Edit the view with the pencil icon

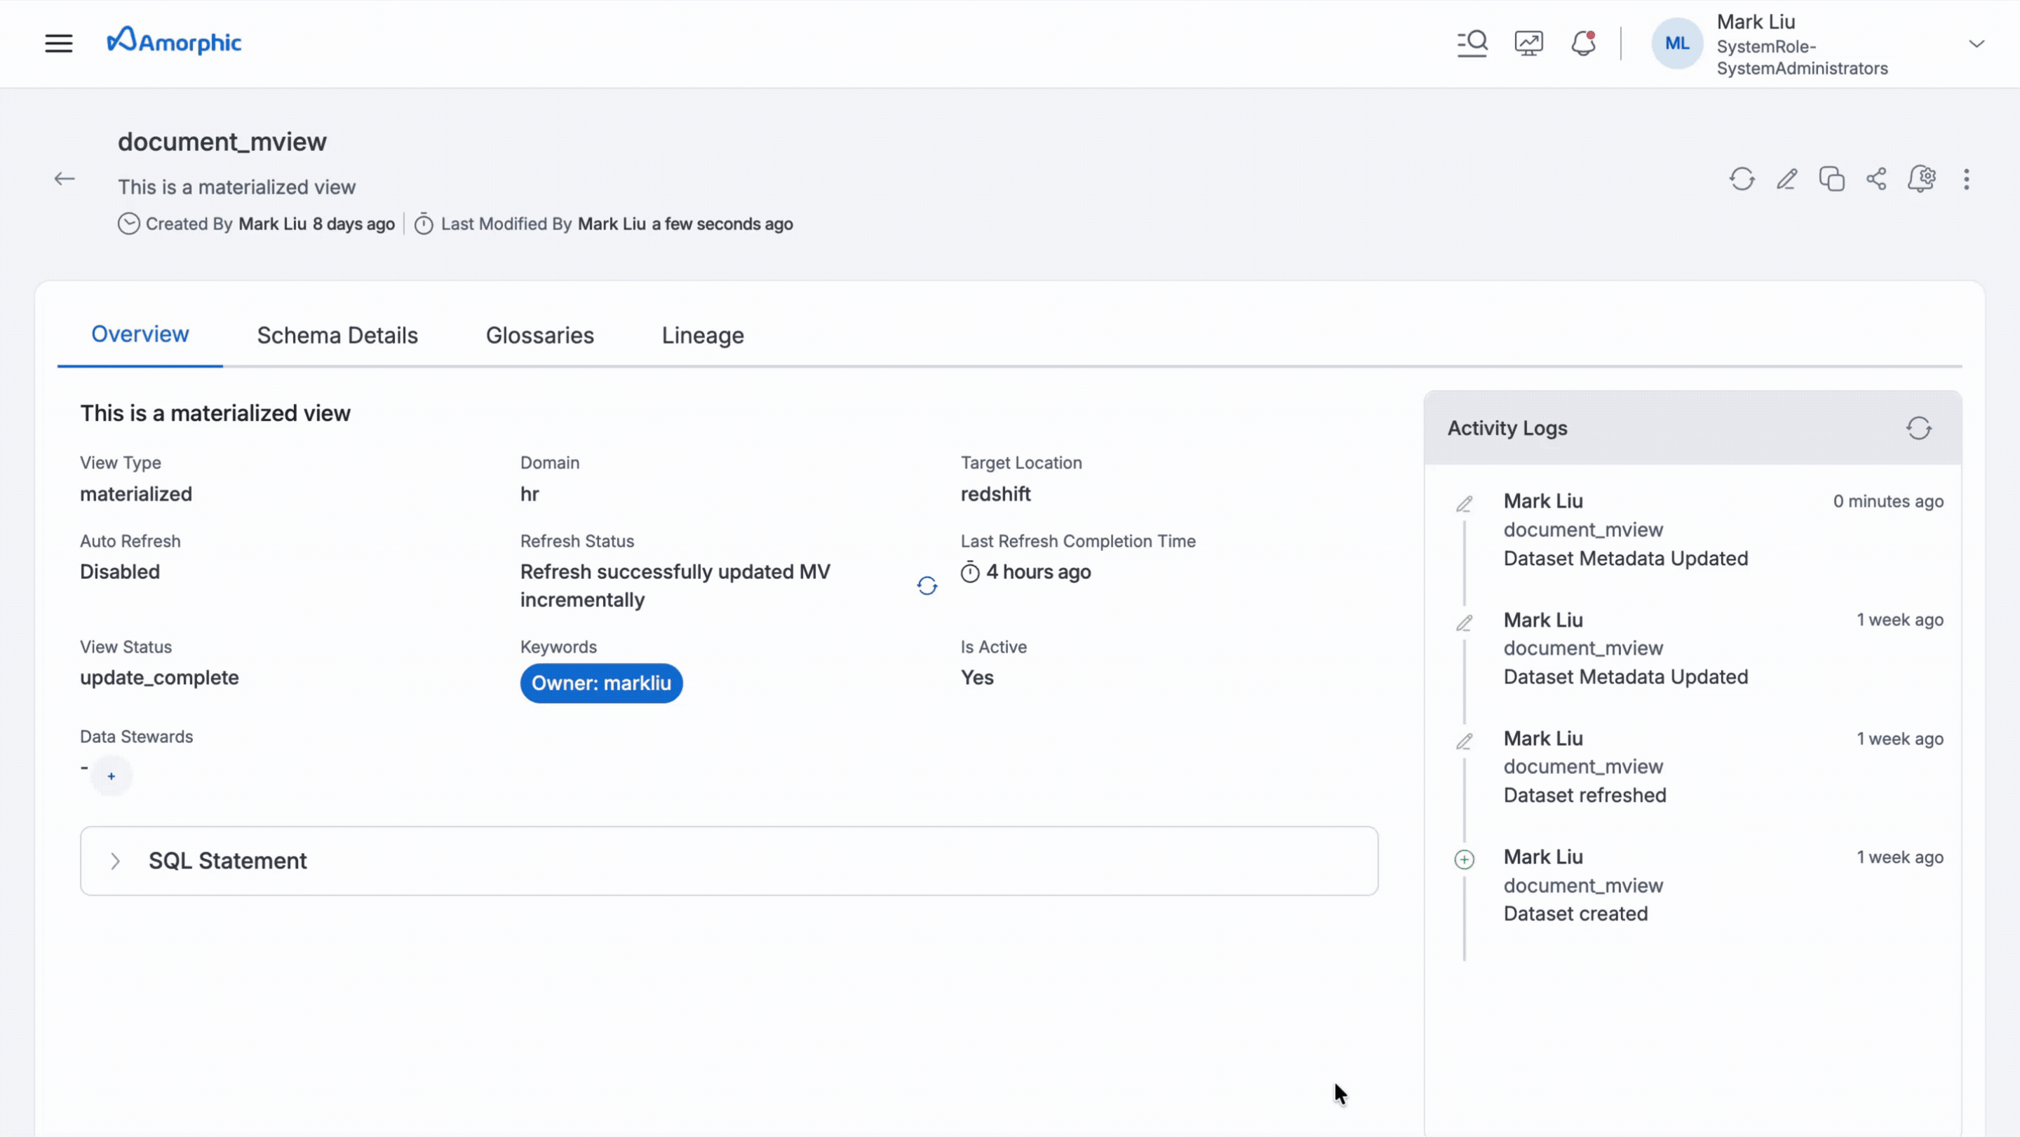coord(1787,179)
